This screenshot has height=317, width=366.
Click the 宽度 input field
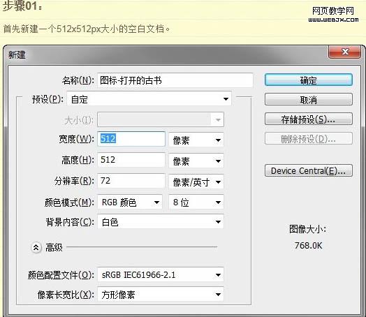pyautogui.click(x=131, y=139)
